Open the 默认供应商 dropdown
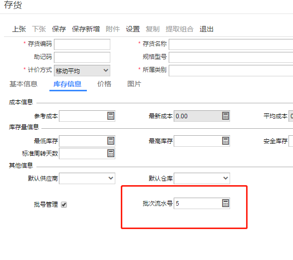The height and width of the screenshot is (260, 293). click(x=87, y=178)
